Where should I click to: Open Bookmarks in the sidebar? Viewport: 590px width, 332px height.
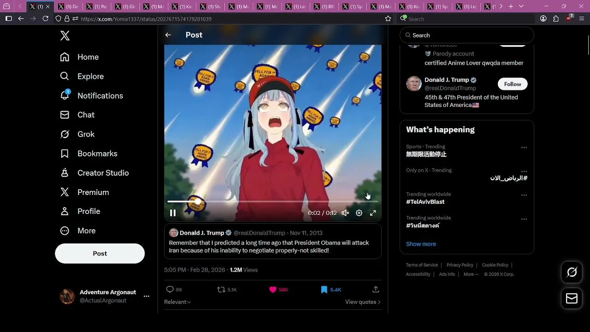click(88, 154)
